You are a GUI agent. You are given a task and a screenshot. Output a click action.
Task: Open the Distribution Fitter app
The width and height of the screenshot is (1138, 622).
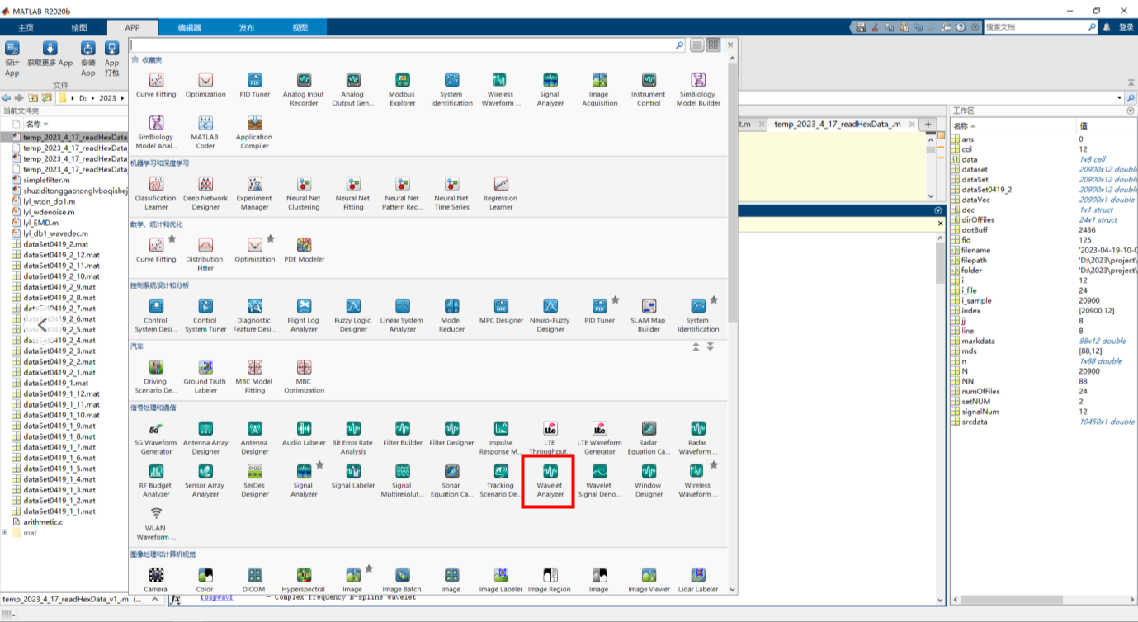(205, 254)
